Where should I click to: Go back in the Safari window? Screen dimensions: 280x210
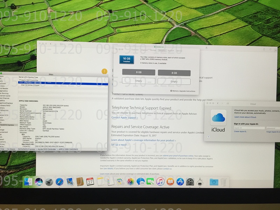coord(51,44)
